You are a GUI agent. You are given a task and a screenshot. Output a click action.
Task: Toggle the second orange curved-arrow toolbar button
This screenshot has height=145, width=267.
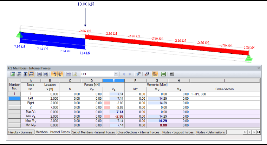pos(60,74)
